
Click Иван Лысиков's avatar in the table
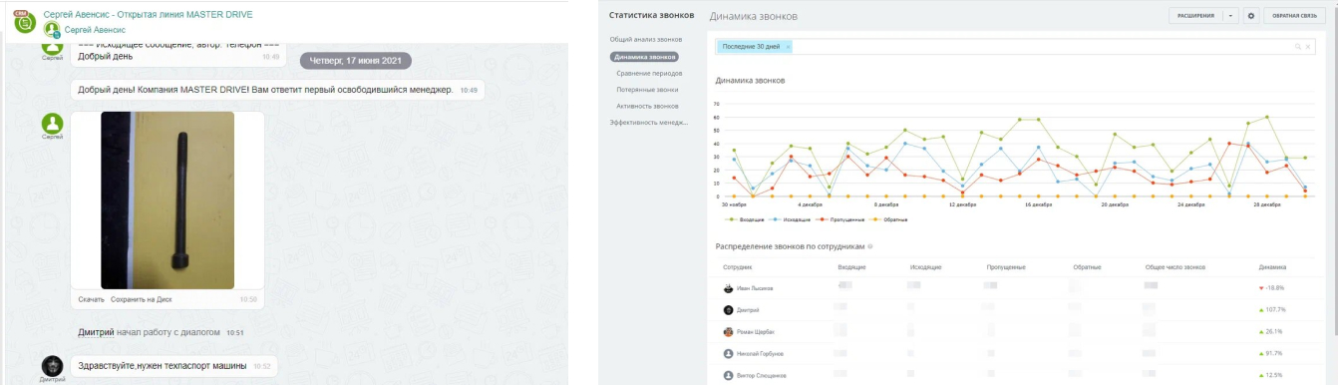click(729, 288)
